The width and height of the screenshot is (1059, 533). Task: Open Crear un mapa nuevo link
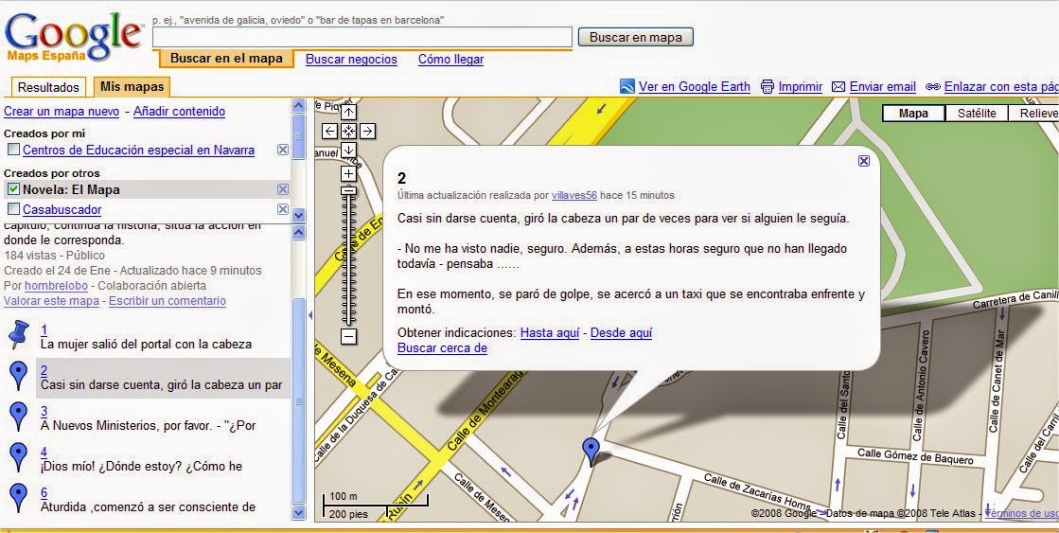[x=62, y=112]
